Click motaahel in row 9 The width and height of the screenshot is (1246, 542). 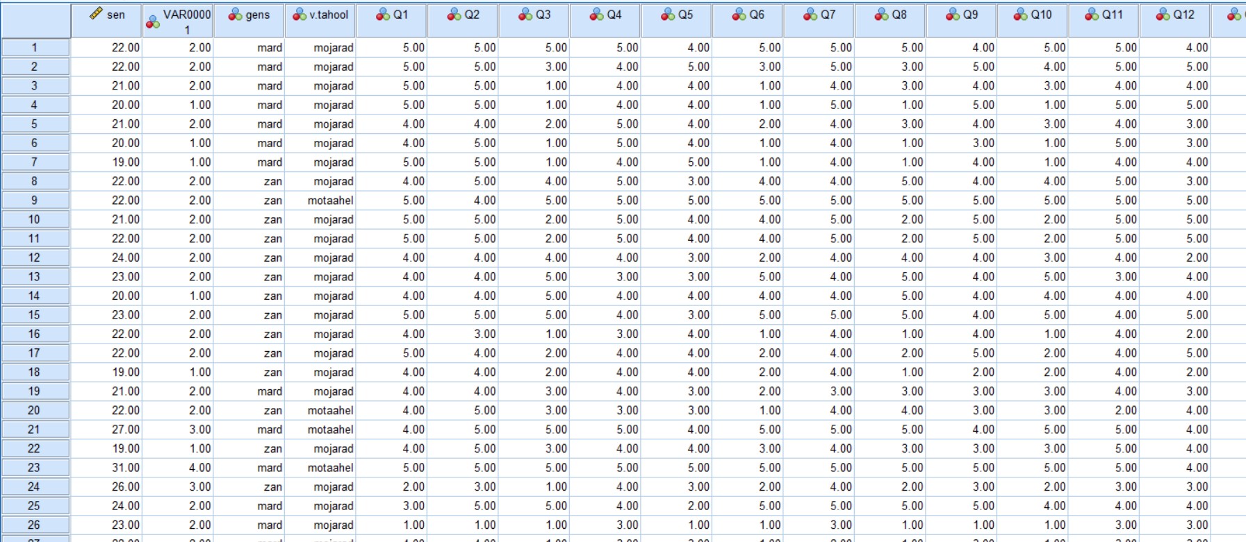pos(331,201)
